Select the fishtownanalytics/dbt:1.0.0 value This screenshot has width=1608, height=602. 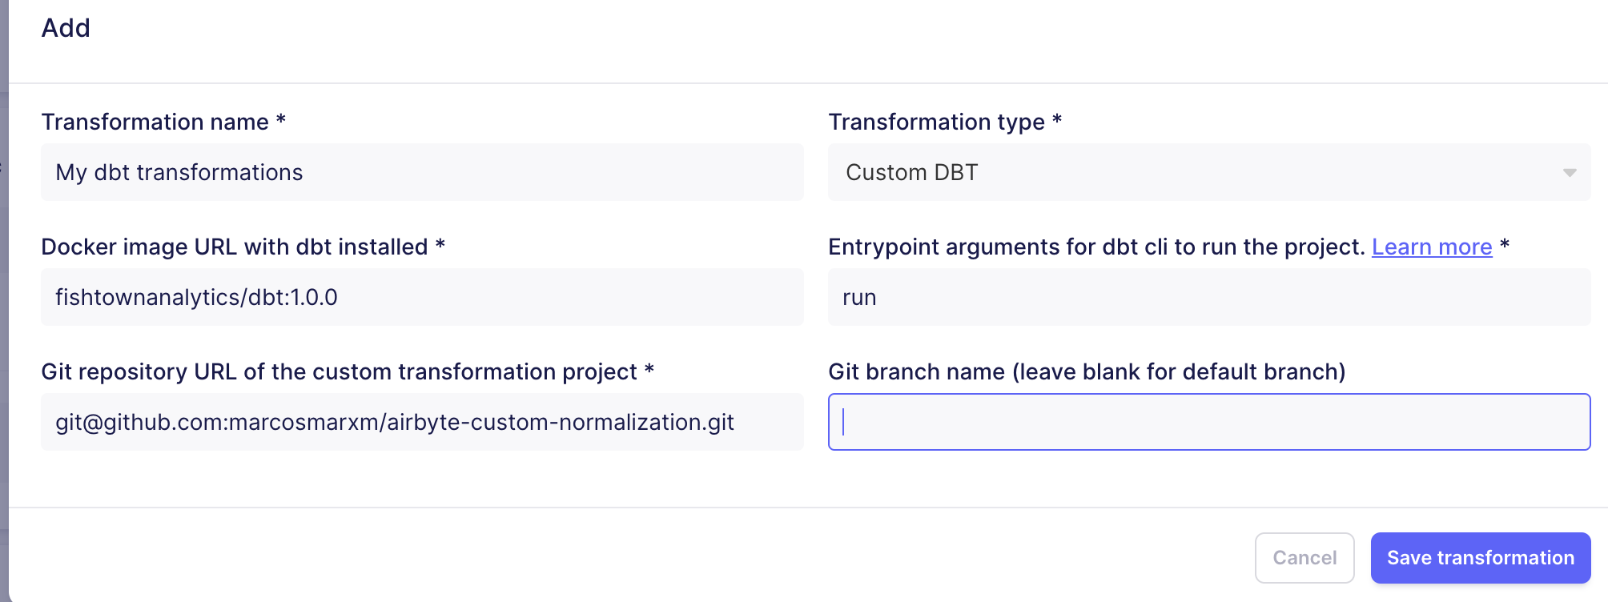[x=196, y=296]
